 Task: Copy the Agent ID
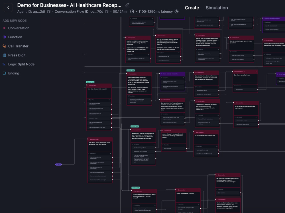pos(49,12)
